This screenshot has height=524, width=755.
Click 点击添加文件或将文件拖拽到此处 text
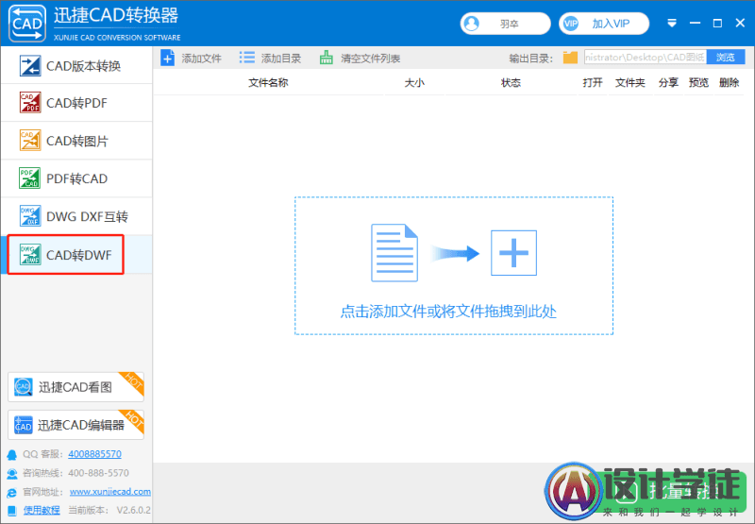tap(448, 312)
